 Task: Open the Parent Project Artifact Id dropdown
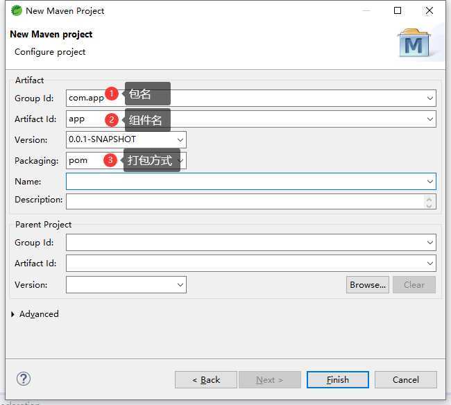pos(429,264)
